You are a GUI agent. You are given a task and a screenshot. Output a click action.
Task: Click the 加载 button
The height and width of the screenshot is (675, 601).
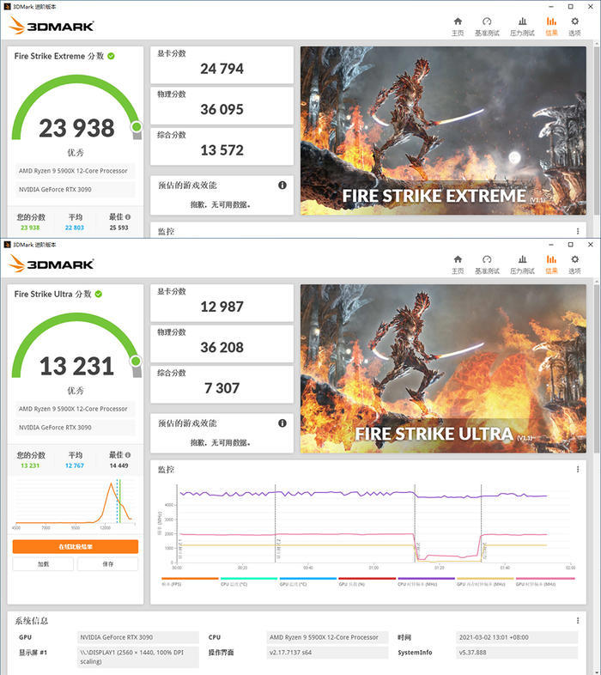tap(43, 564)
